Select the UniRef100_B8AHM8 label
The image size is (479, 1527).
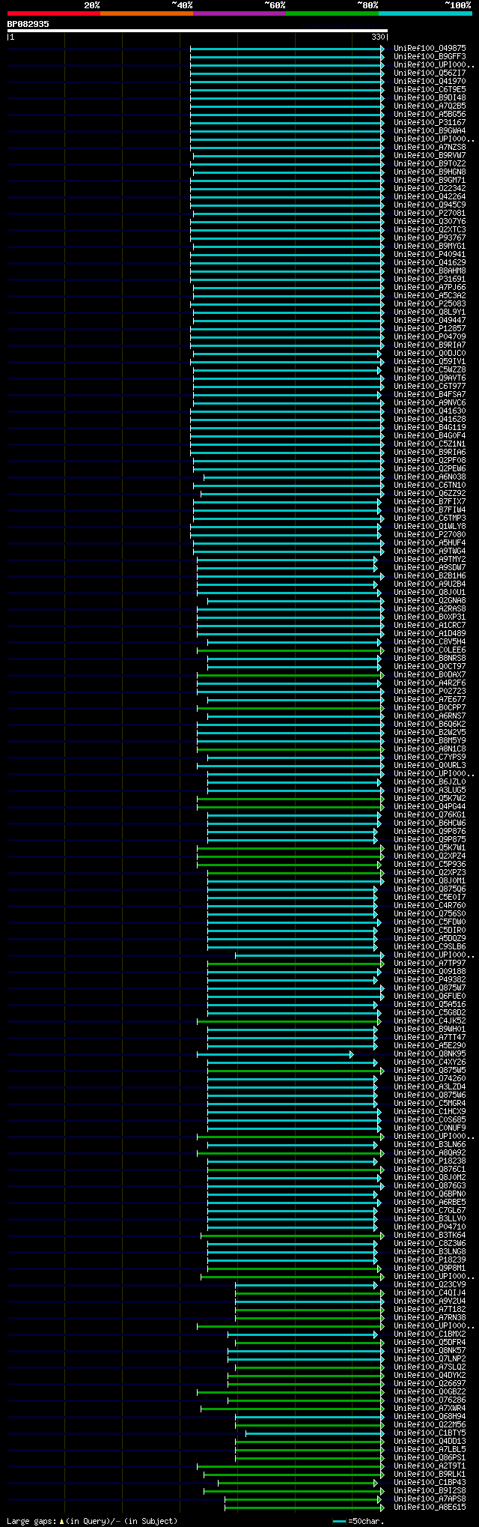click(x=430, y=270)
